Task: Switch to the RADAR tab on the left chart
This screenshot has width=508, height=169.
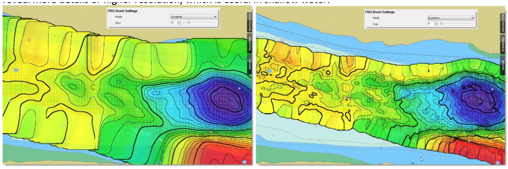Action: (250, 64)
